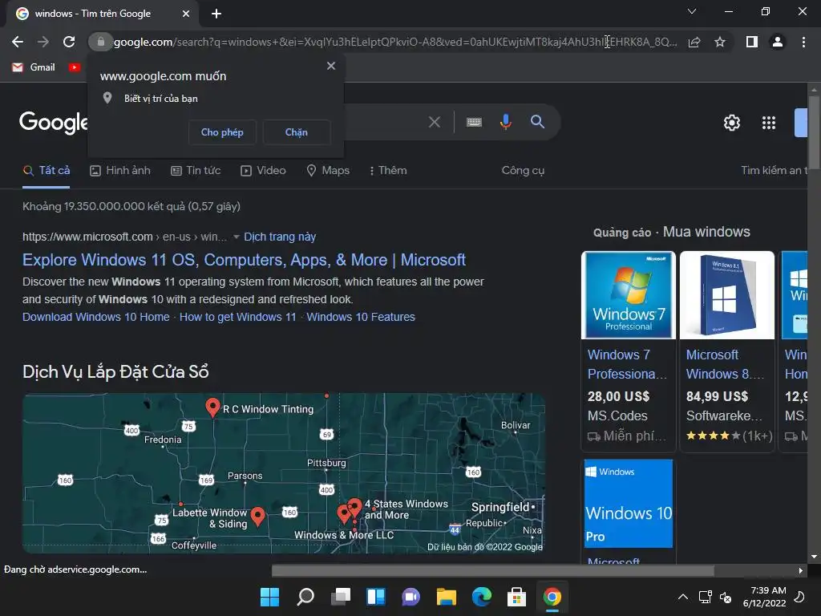
Task: Open the Windows 7 Professional ad image
Action: (629, 295)
